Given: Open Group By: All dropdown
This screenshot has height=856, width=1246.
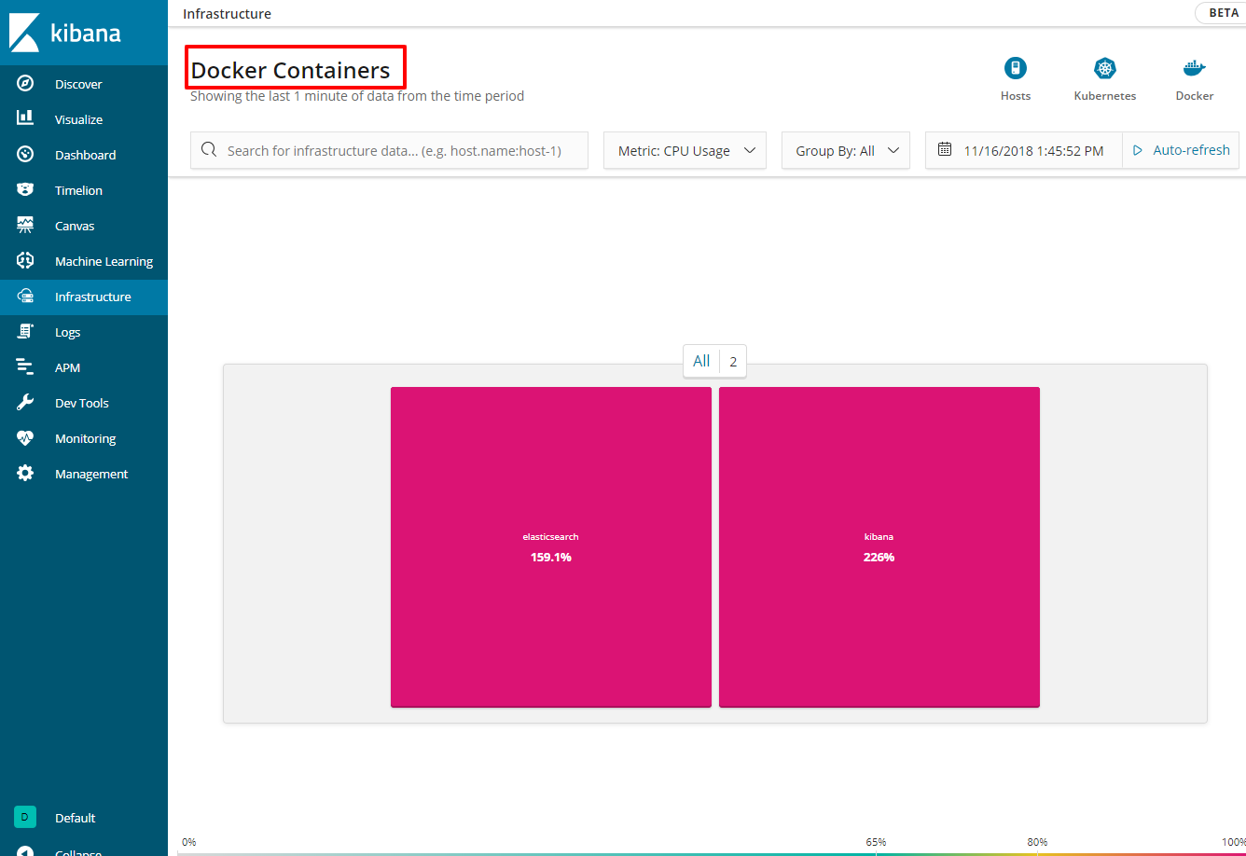Looking at the screenshot, I should click(x=846, y=150).
